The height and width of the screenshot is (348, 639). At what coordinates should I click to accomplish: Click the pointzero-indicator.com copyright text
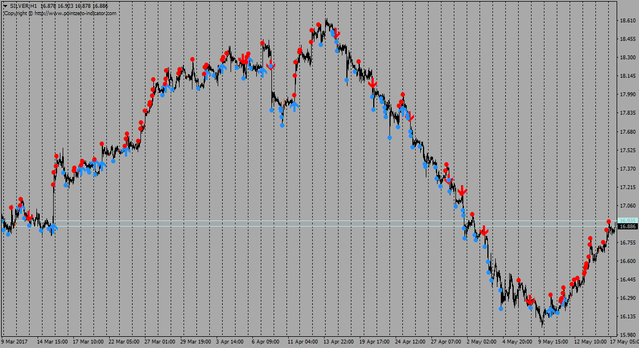[x=60, y=13]
